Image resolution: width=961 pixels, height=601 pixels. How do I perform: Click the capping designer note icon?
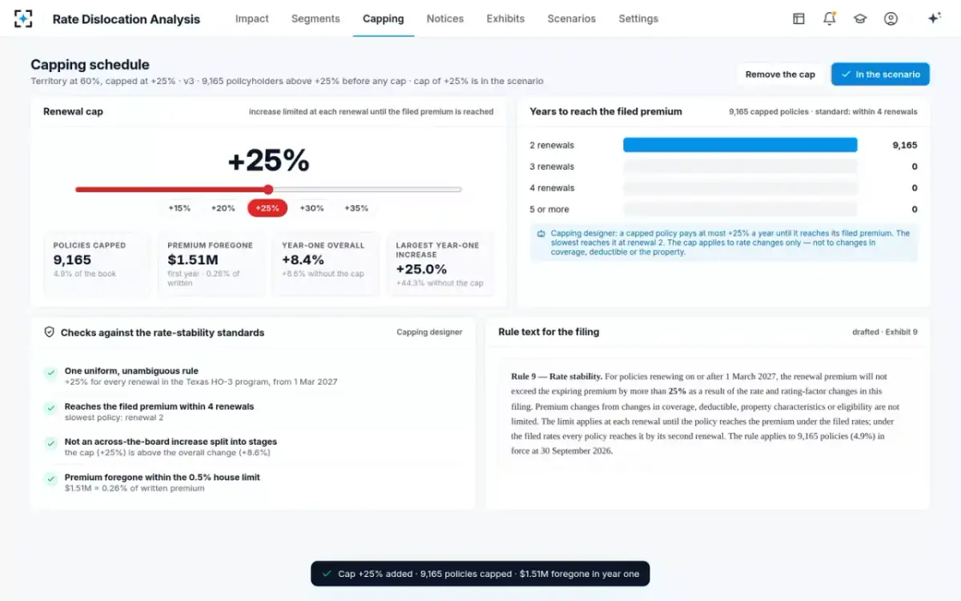(x=541, y=234)
